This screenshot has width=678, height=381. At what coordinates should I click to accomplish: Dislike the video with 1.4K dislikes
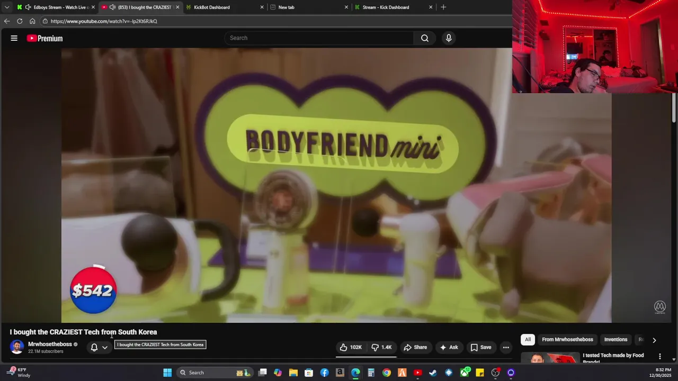click(x=381, y=347)
